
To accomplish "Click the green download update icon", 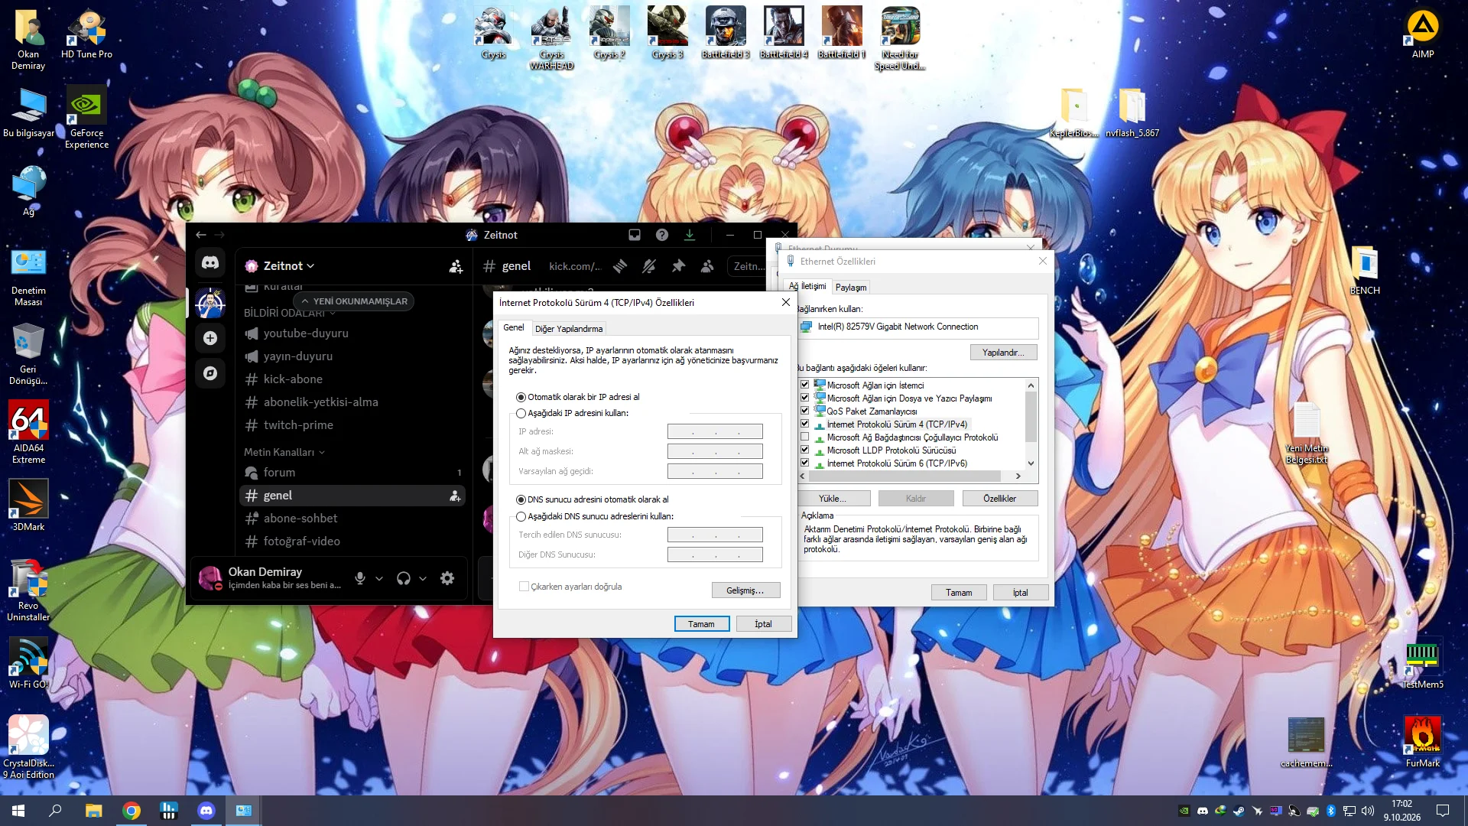I will (x=690, y=235).
